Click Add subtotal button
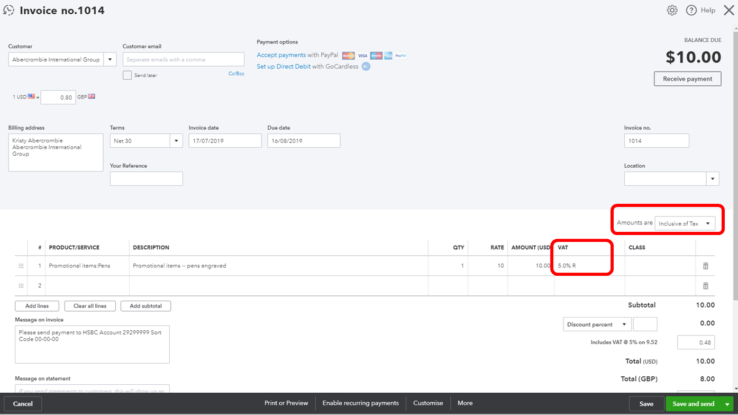738x415 pixels. (x=145, y=306)
